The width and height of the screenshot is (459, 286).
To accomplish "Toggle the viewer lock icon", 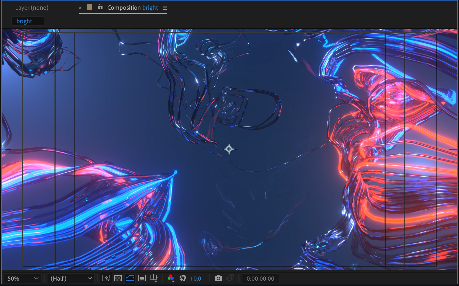I will coord(100,7).
